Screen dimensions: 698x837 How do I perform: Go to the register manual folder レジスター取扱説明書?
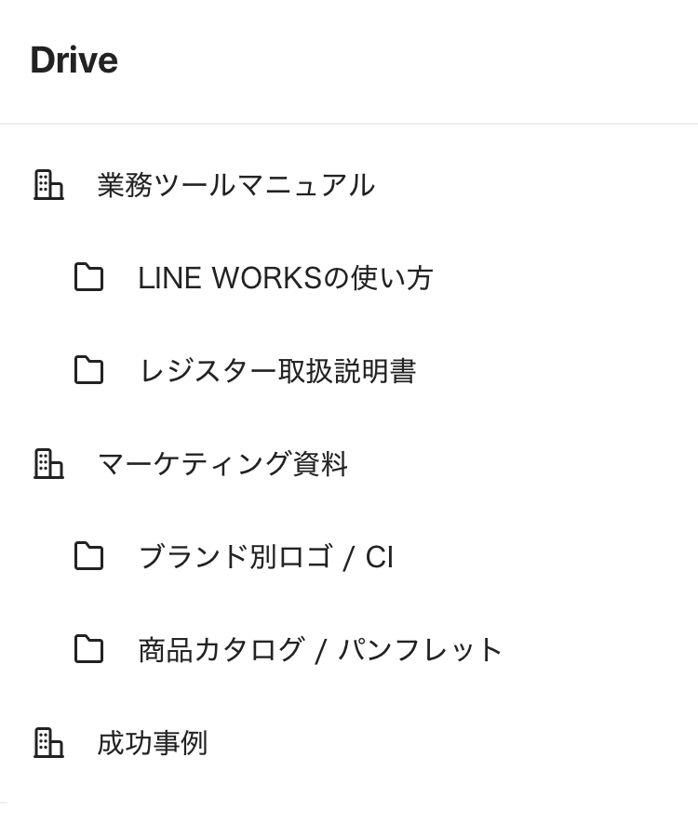click(x=276, y=371)
